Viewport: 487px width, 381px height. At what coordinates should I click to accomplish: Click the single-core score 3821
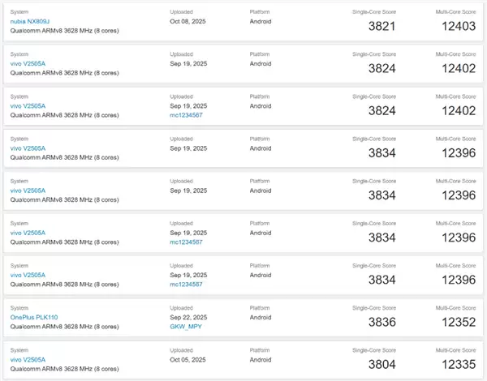[x=382, y=27]
